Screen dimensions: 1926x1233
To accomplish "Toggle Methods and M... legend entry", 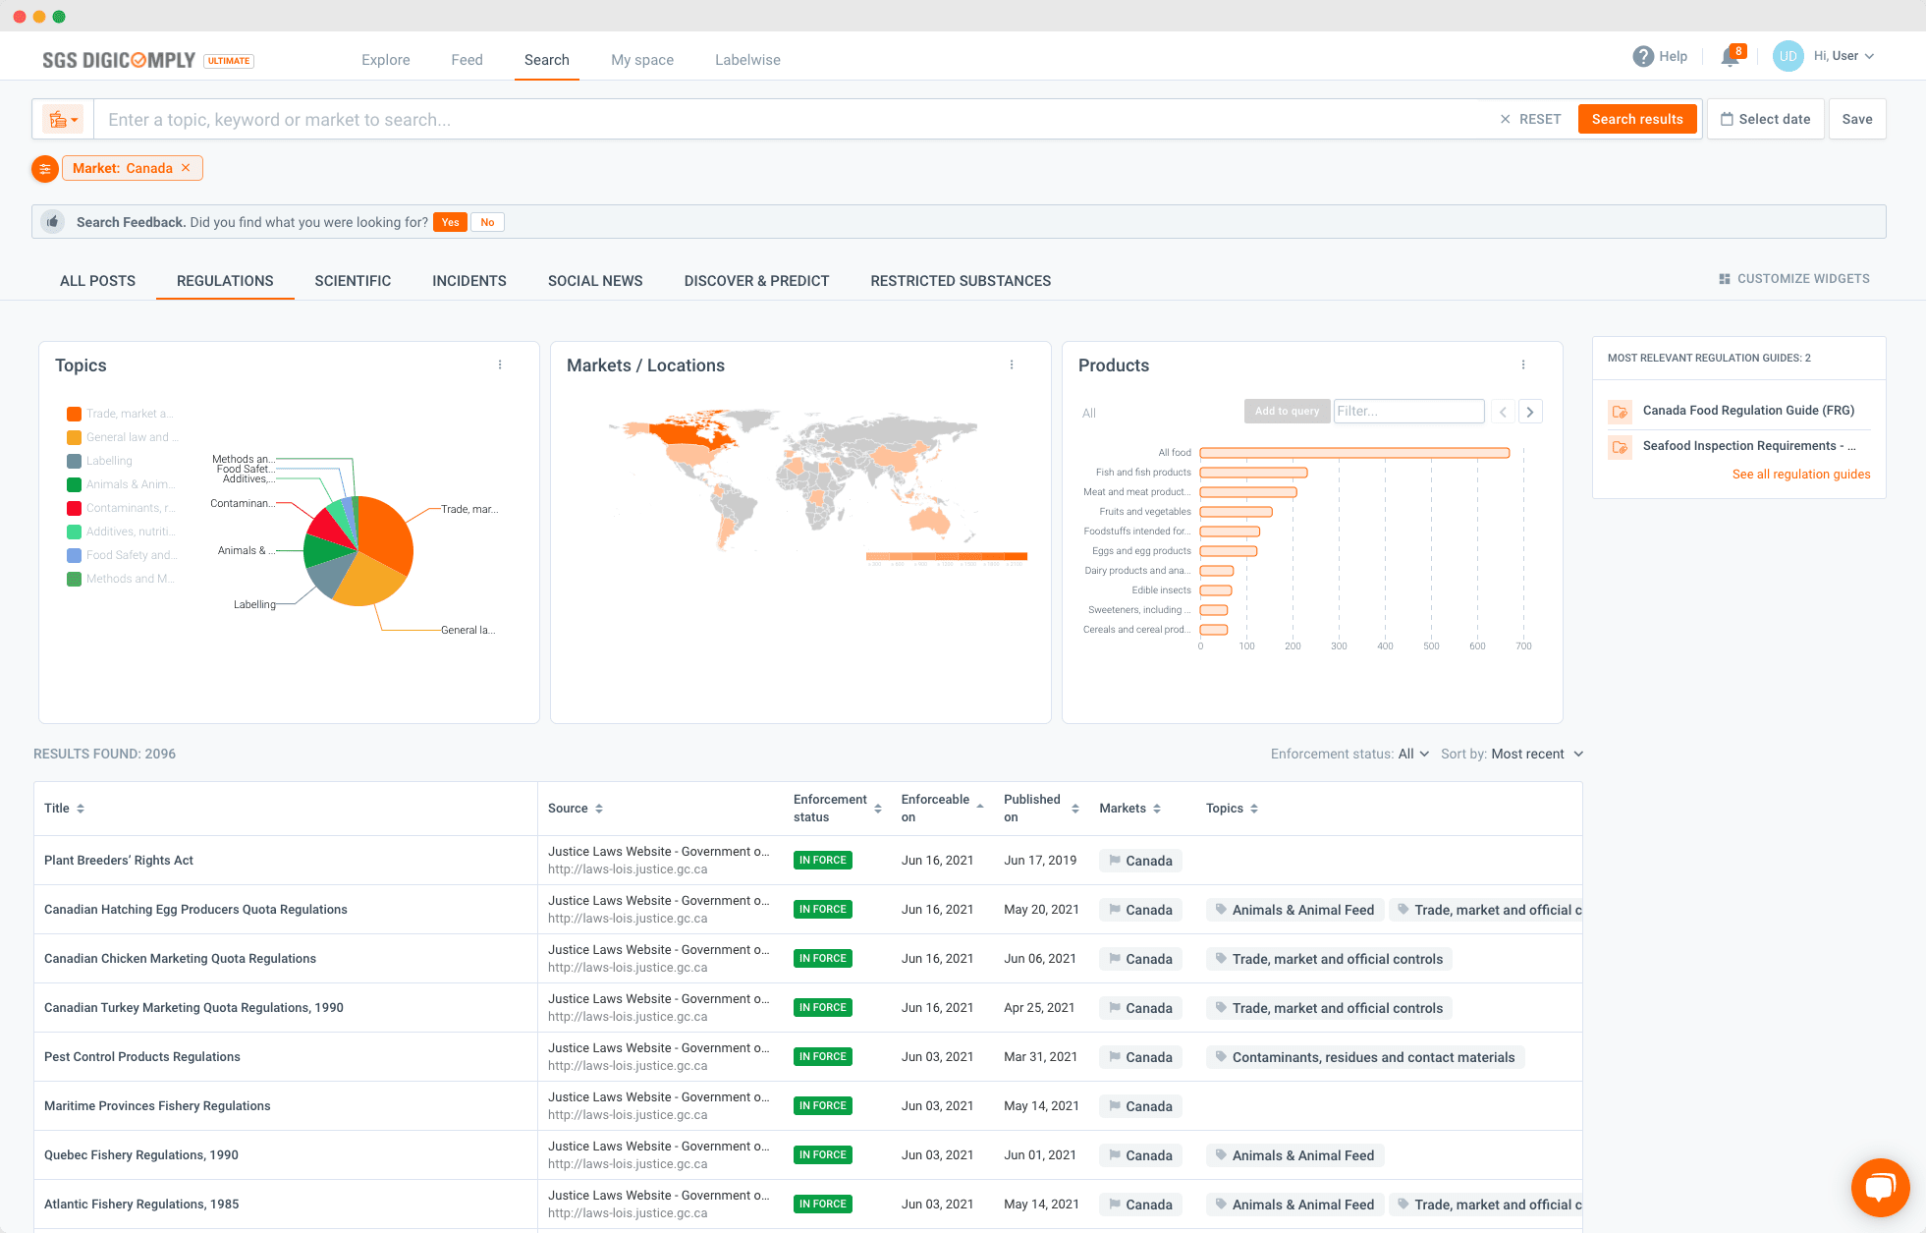I will [x=121, y=579].
